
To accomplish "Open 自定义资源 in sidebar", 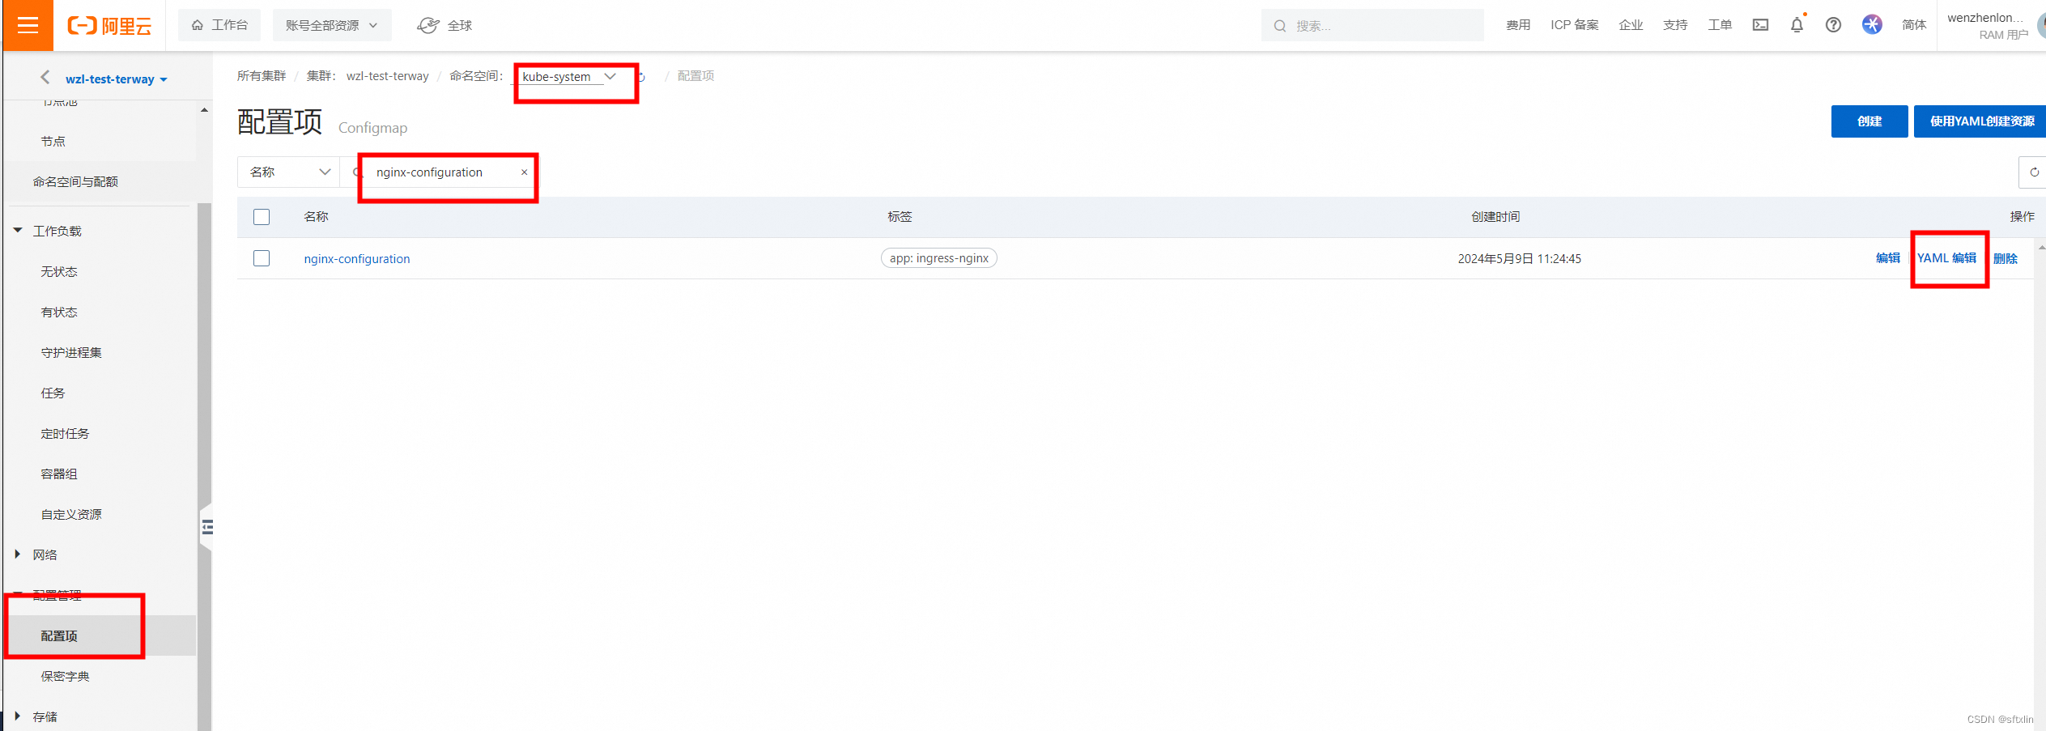I will coord(71,514).
